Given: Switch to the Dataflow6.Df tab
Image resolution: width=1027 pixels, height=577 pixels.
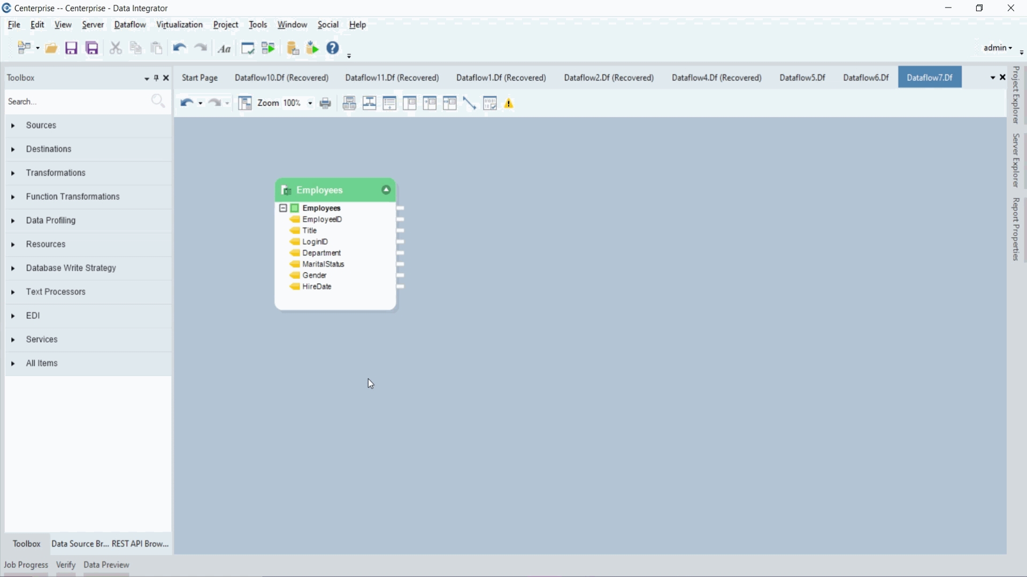Looking at the screenshot, I should point(865,78).
